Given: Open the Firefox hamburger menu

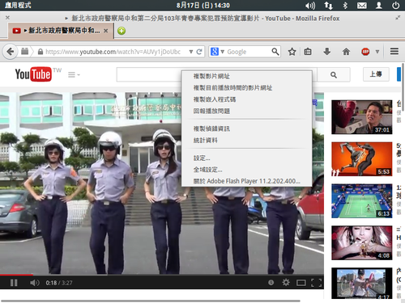Looking at the screenshot, I should [x=394, y=51].
